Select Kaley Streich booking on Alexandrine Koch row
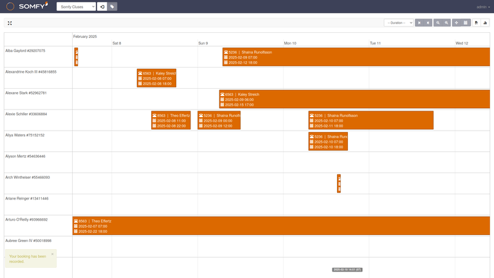The width and height of the screenshot is (494, 278). [156, 79]
